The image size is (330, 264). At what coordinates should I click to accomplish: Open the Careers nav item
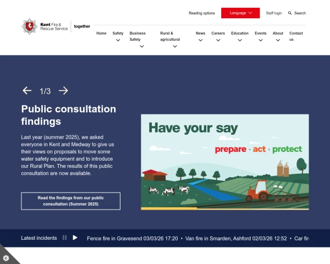coord(218,33)
